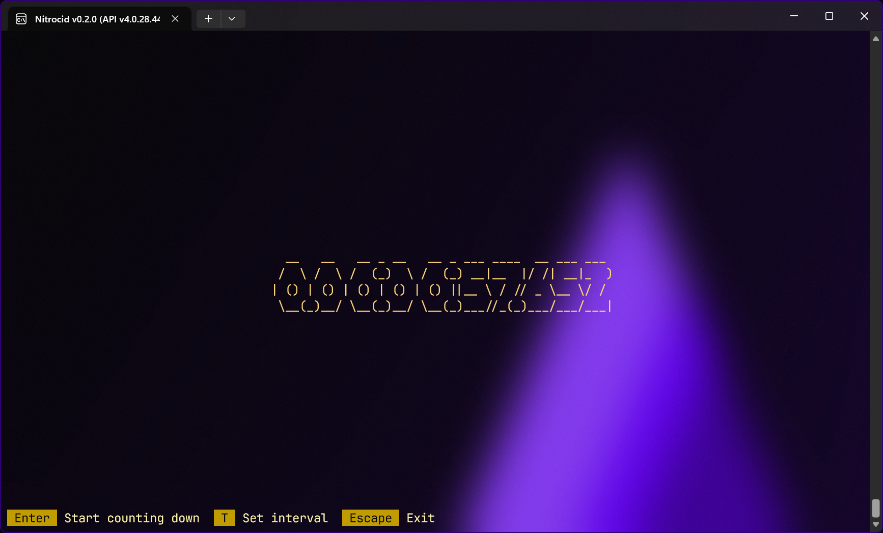
Task: Click the T keybinding badge
Action: 225,518
